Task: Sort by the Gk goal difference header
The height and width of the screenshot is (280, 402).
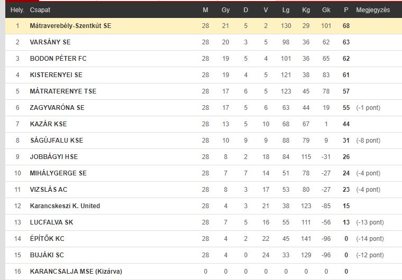Action: coord(326,10)
